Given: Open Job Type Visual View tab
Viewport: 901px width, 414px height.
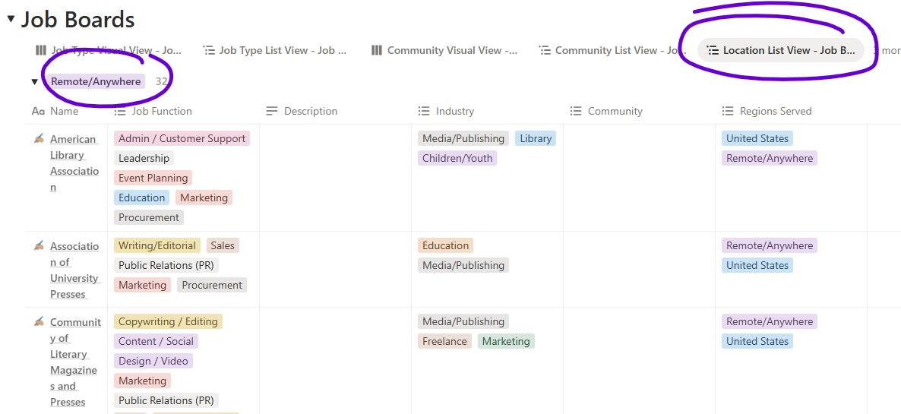Looking at the screenshot, I should (109, 51).
